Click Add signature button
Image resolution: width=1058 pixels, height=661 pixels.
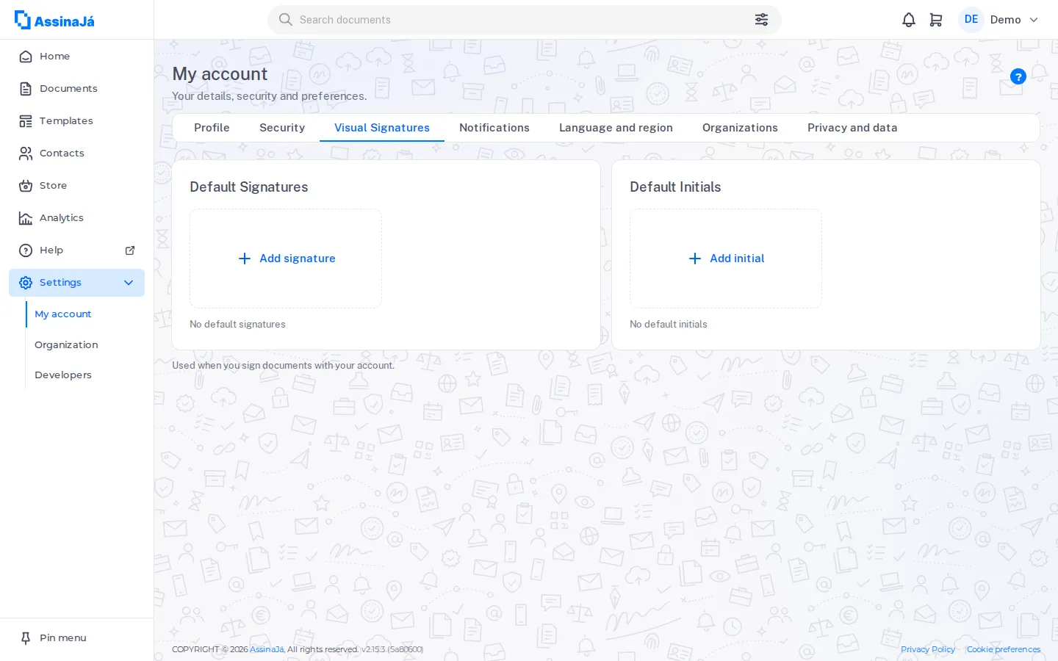(x=286, y=259)
